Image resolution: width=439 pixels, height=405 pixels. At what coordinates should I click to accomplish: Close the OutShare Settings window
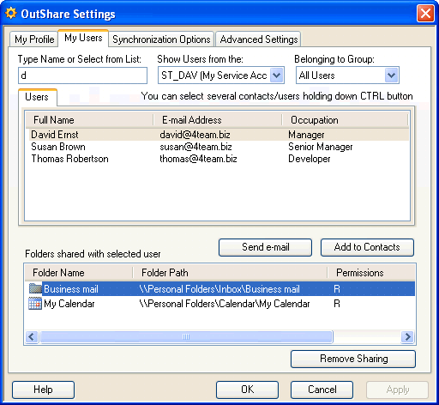point(425,14)
